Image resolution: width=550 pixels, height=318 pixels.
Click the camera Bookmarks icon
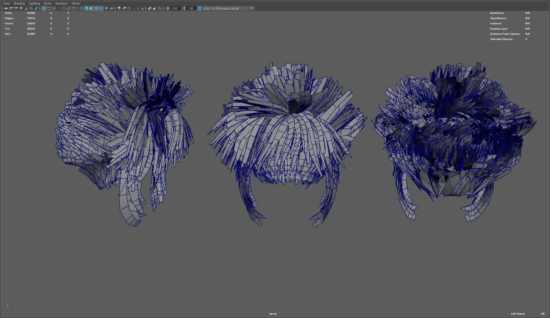click(x=21, y=8)
